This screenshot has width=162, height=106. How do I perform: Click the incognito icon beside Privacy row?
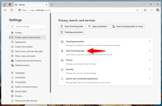(62, 60)
